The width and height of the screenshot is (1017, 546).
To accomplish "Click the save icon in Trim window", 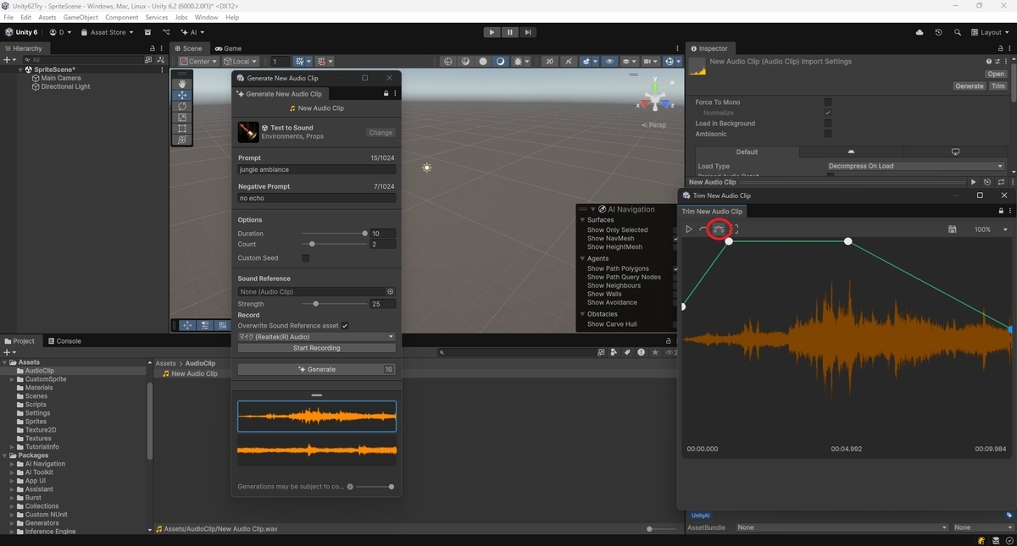I will 953,229.
